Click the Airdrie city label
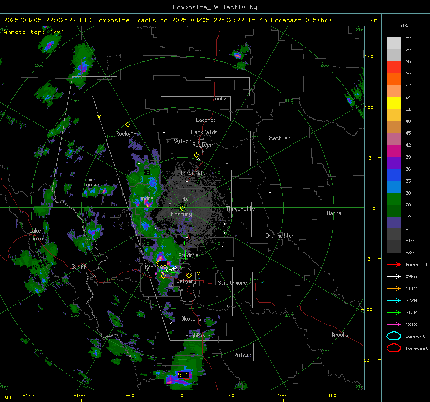Image resolution: width=430 pixels, height=402 pixels. (188, 255)
